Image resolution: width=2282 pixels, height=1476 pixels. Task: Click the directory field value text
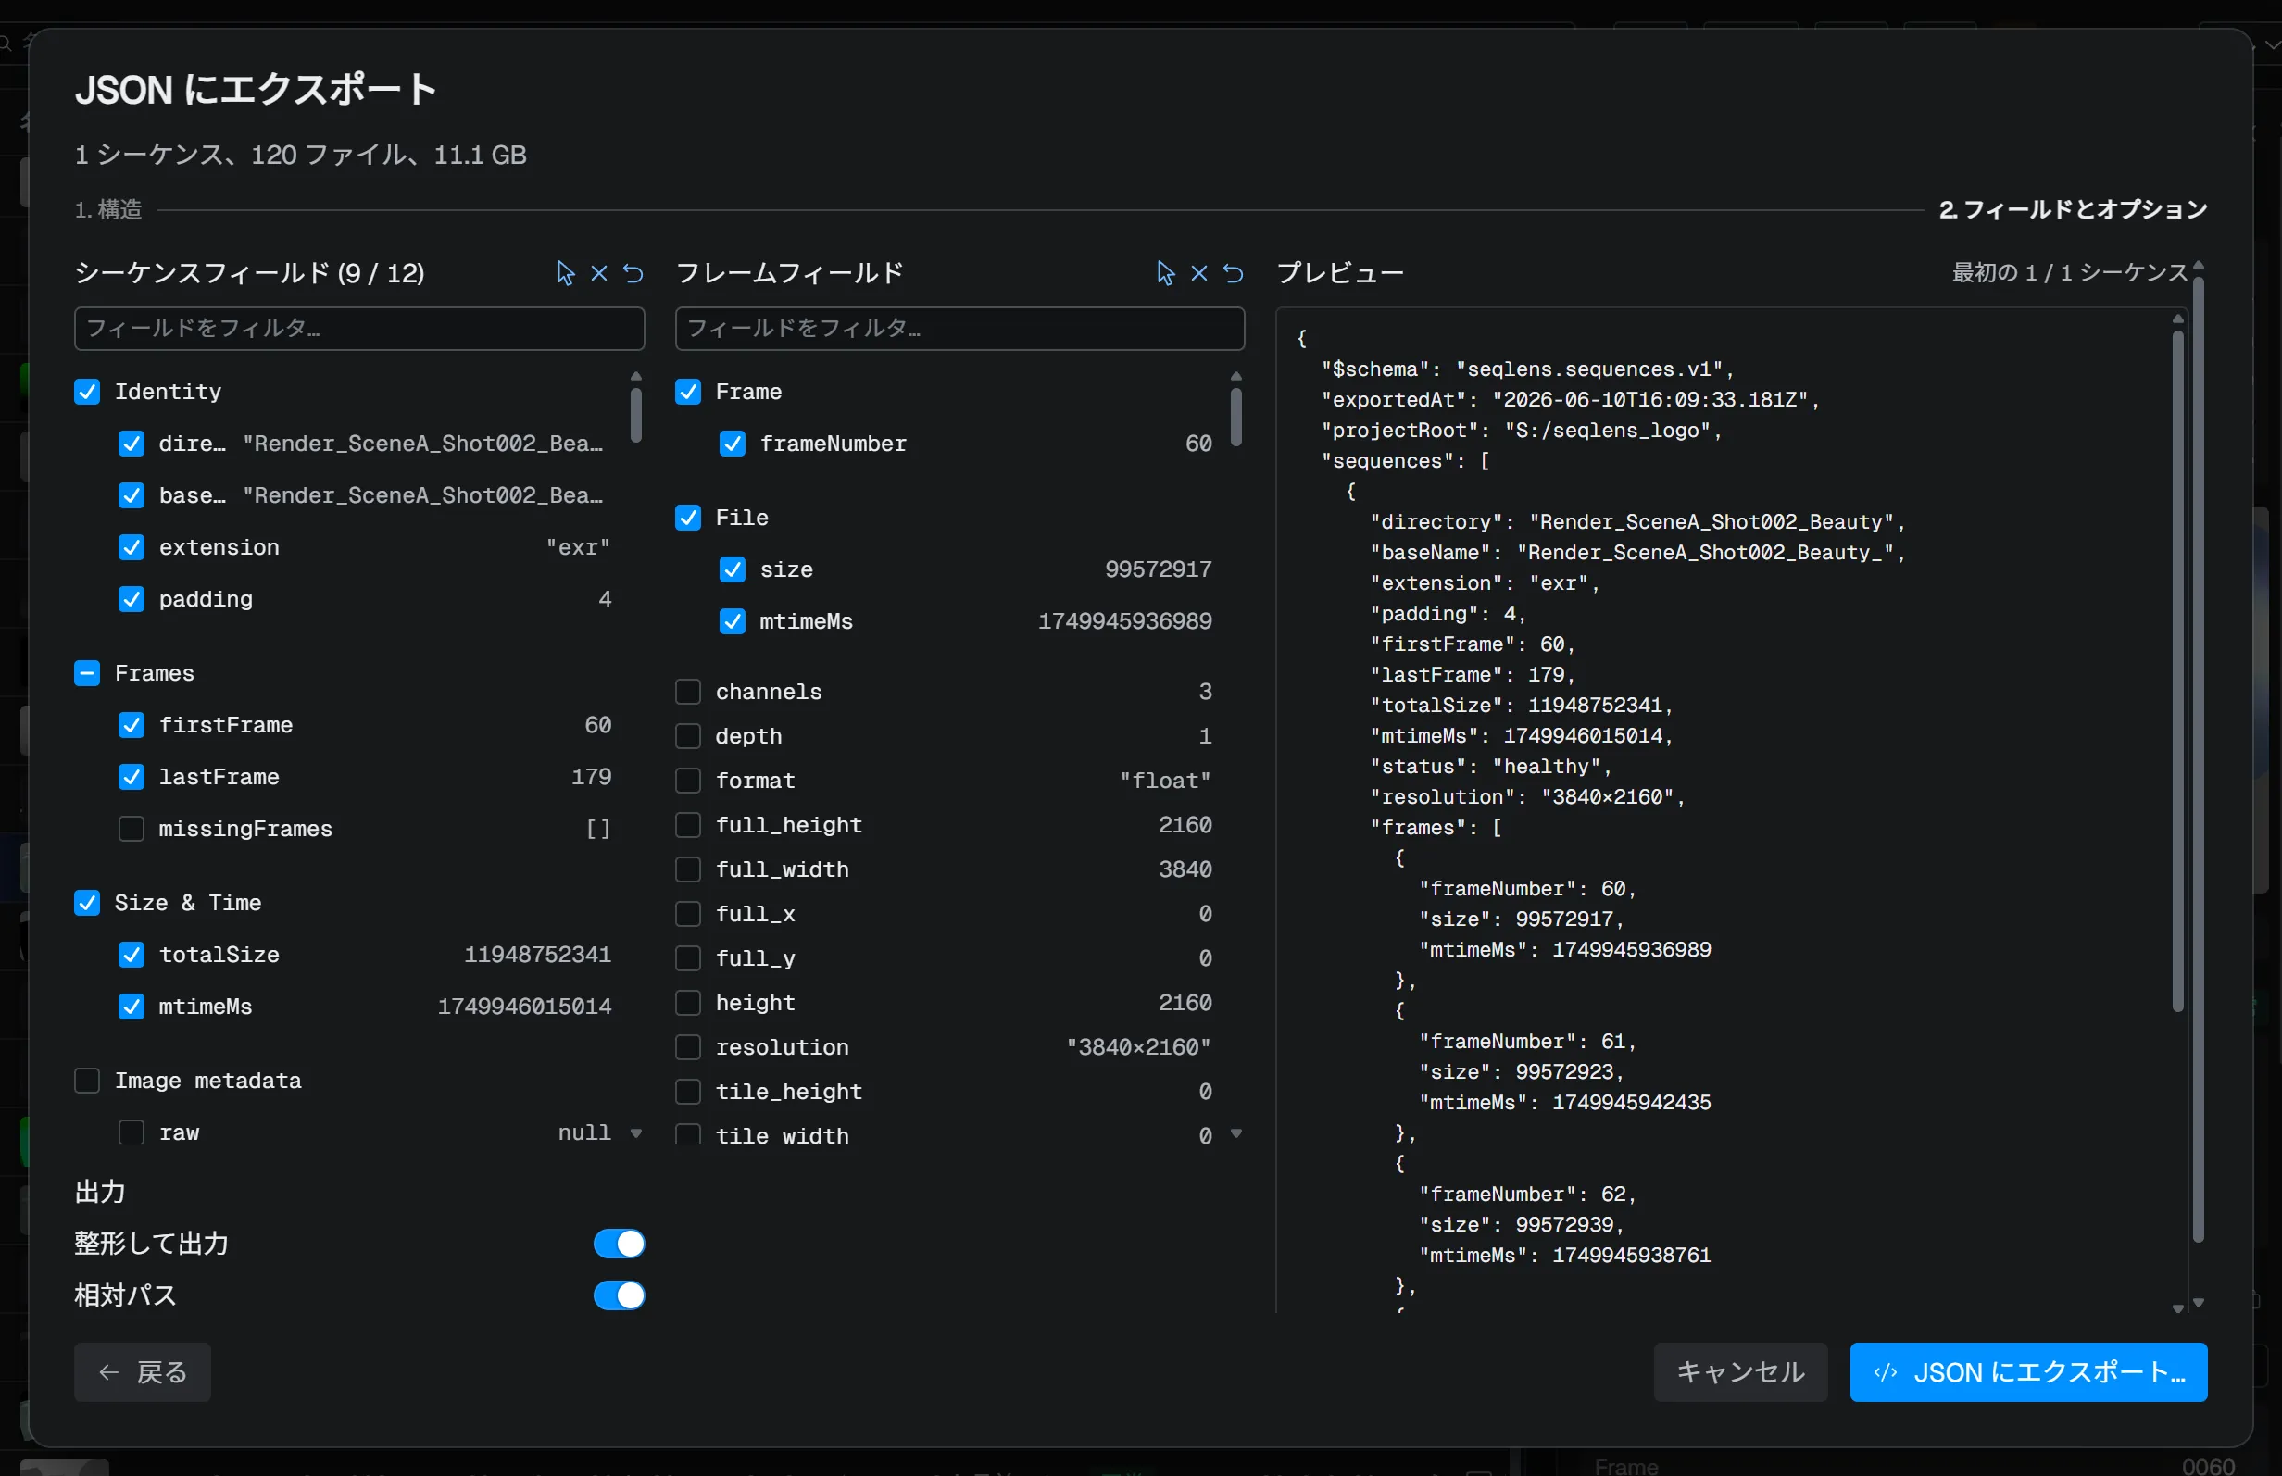(422, 444)
